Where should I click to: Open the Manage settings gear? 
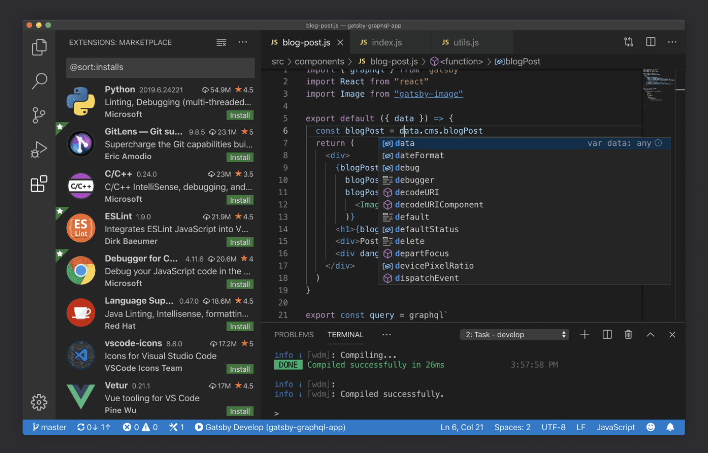pos(39,402)
